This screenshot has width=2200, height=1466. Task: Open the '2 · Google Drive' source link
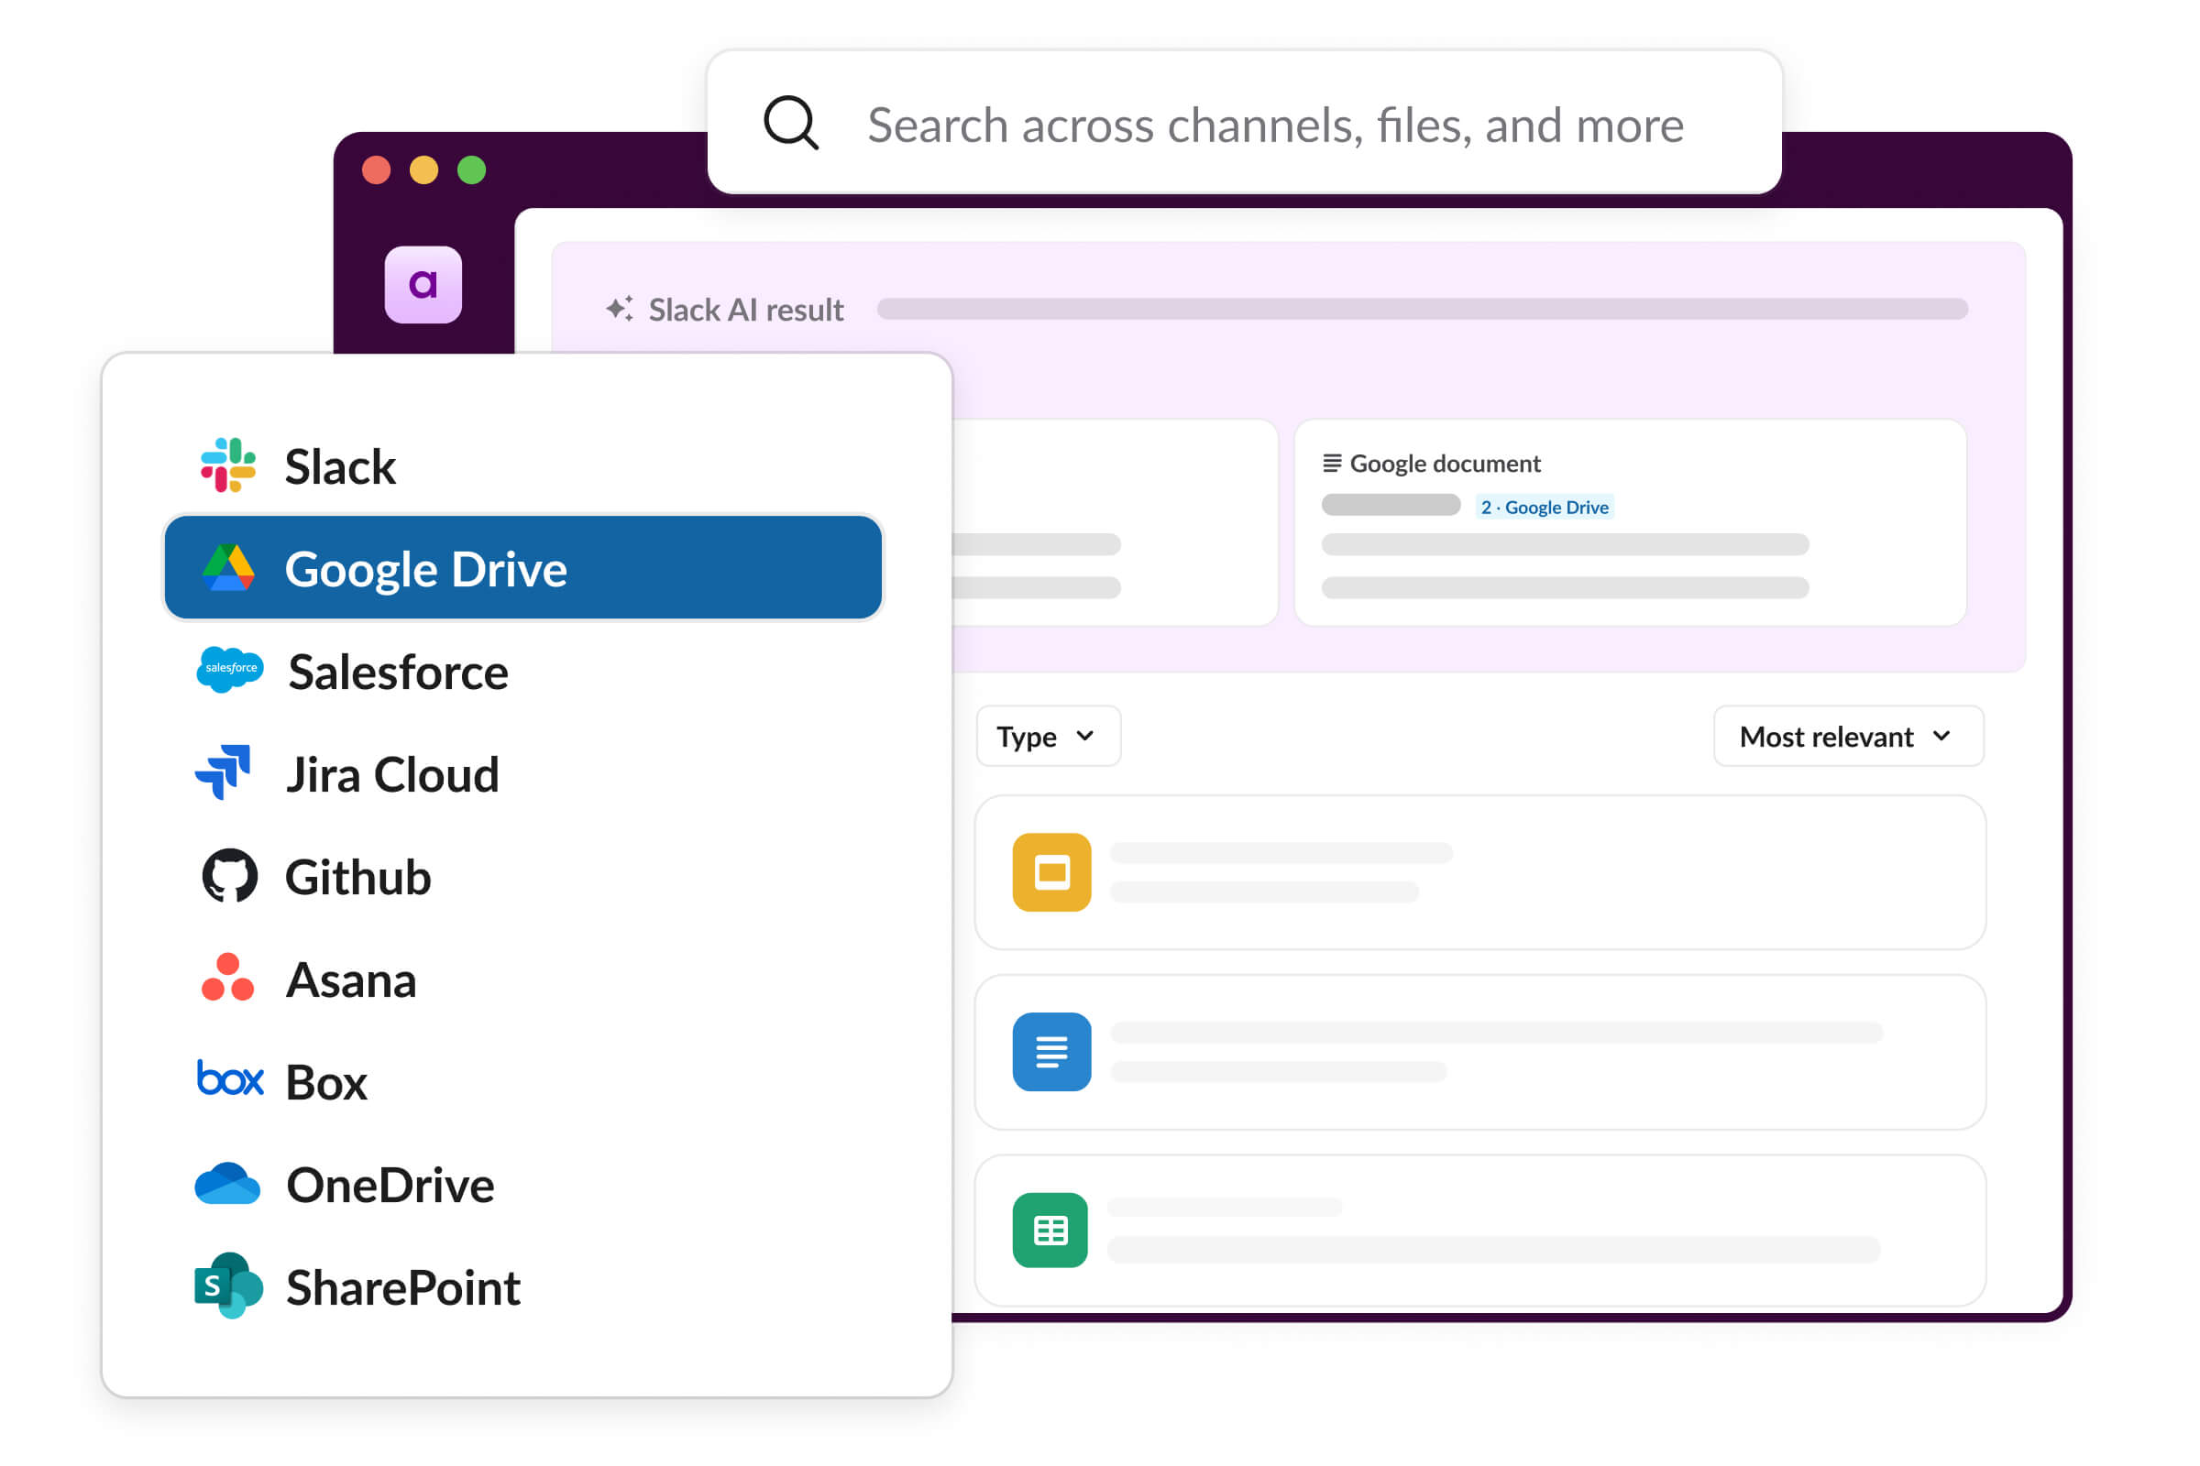tap(1545, 507)
